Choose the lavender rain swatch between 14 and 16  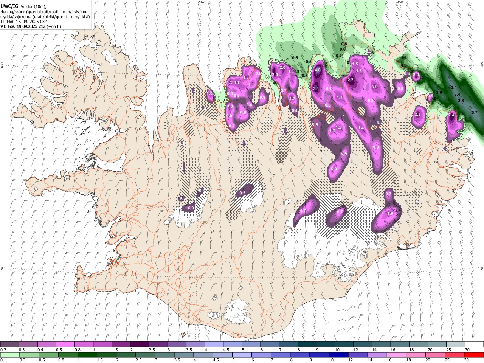(x=377, y=355)
